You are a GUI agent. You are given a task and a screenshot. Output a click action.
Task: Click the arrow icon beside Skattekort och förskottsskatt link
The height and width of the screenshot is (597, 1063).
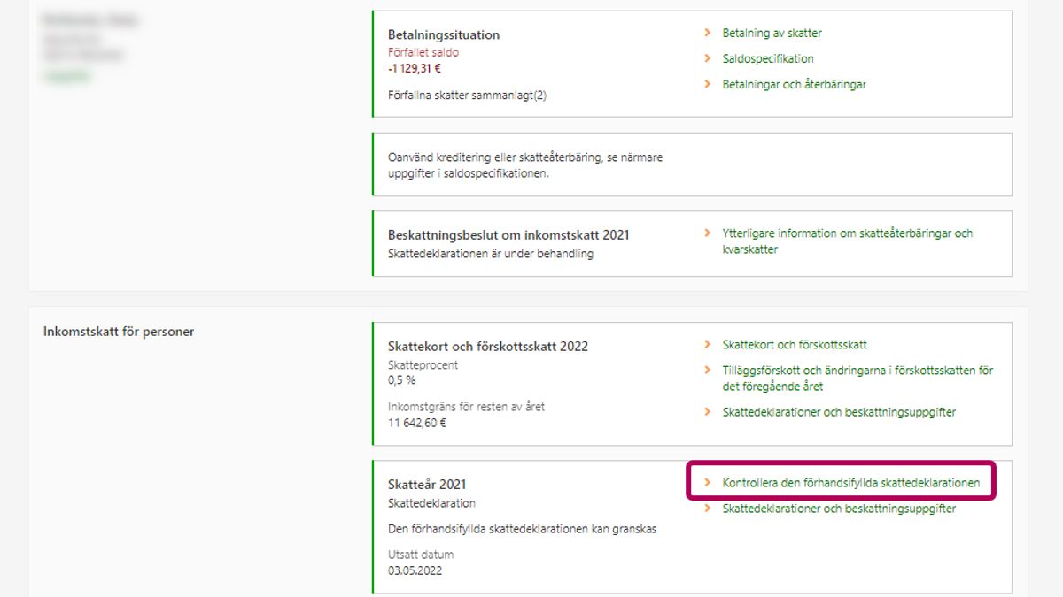click(707, 345)
